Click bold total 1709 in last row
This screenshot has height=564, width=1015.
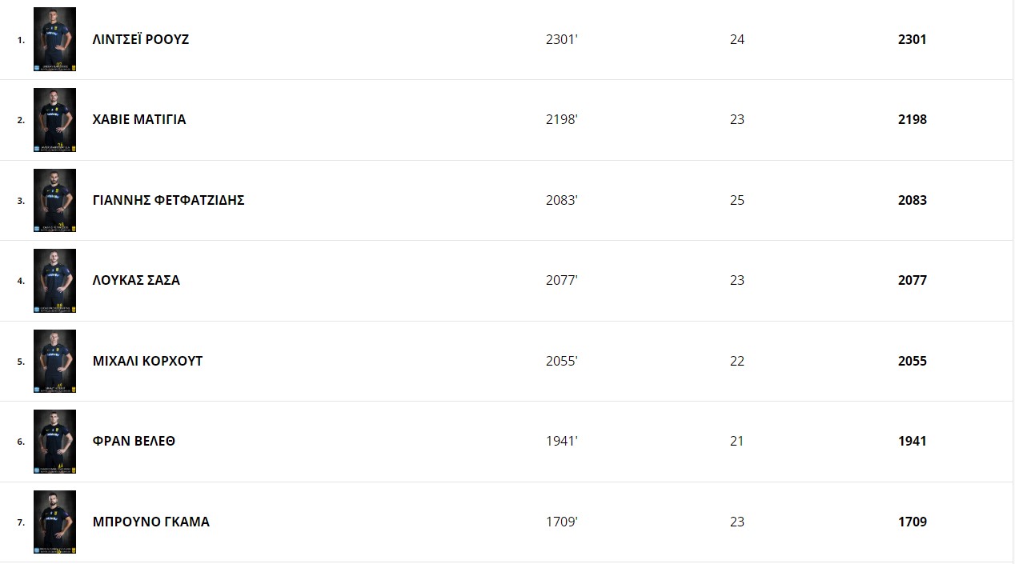click(913, 522)
